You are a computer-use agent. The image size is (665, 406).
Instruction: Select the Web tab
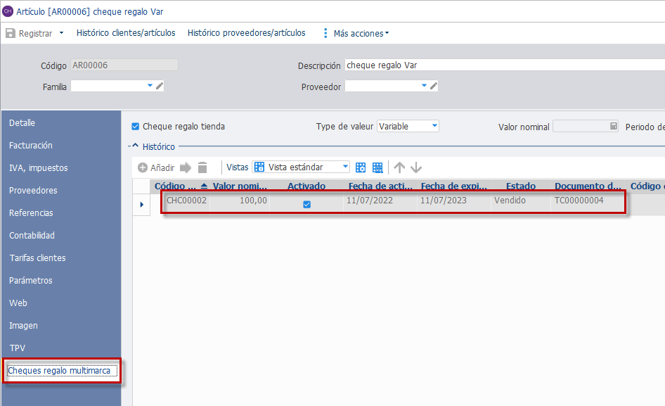click(x=18, y=303)
